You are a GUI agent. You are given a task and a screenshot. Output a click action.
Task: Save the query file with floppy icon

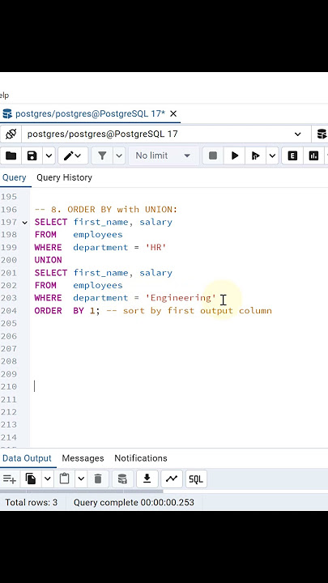[32, 155]
